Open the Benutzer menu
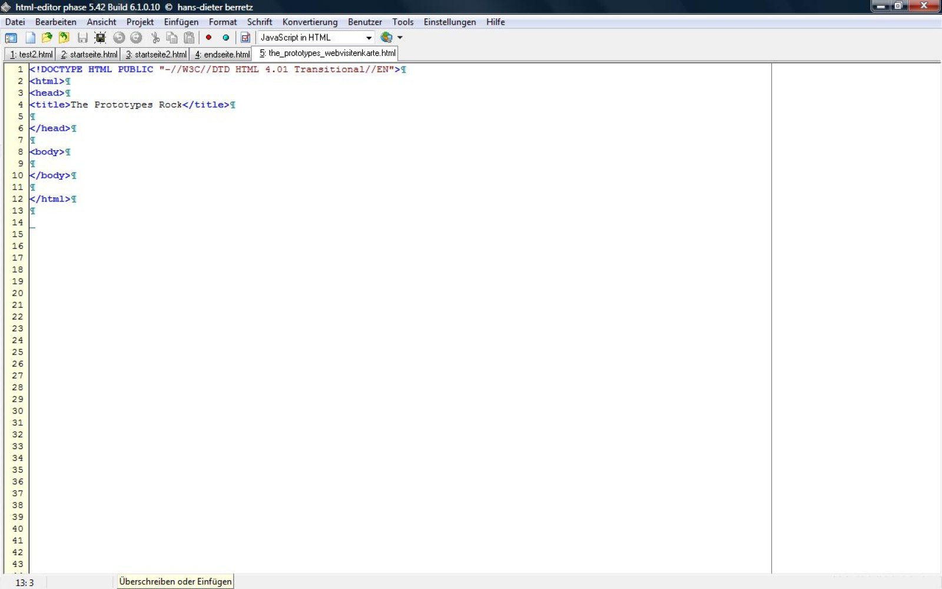Image resolution: width=942 pixels, height=589 pixels. click(365, 22)
